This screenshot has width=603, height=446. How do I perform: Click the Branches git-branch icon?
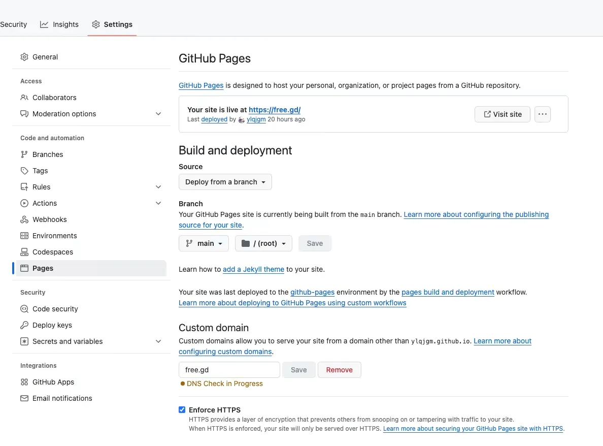24,154
